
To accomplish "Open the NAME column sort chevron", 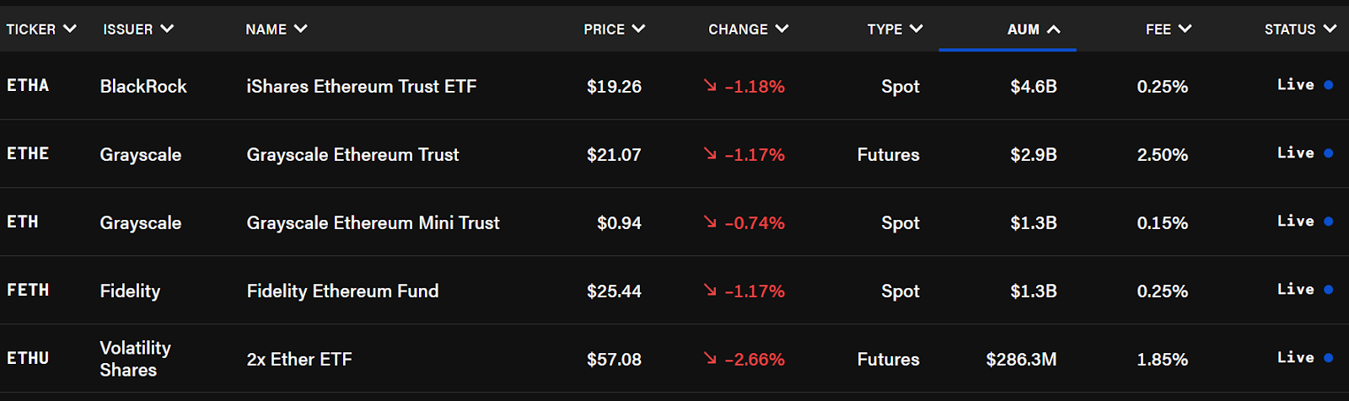I will 301,29.
